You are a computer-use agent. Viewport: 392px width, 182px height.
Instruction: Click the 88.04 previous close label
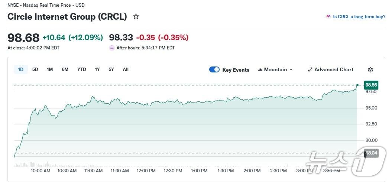point(371,153)
